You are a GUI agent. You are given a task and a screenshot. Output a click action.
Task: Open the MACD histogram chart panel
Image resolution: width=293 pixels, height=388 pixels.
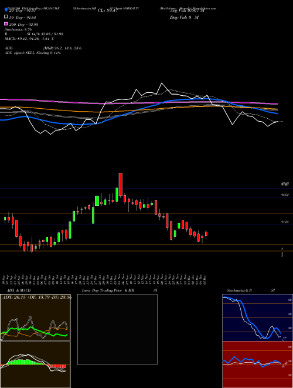point(35,364)
